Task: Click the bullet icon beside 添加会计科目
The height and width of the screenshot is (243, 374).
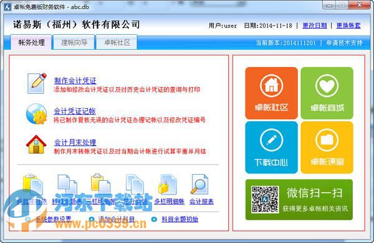Action: 92,219
